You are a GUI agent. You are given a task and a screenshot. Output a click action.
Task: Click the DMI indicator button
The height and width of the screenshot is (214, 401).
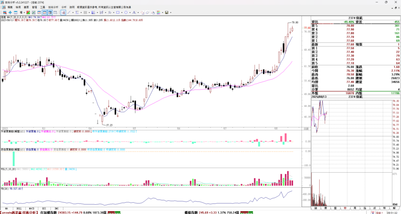click(56, 209)
